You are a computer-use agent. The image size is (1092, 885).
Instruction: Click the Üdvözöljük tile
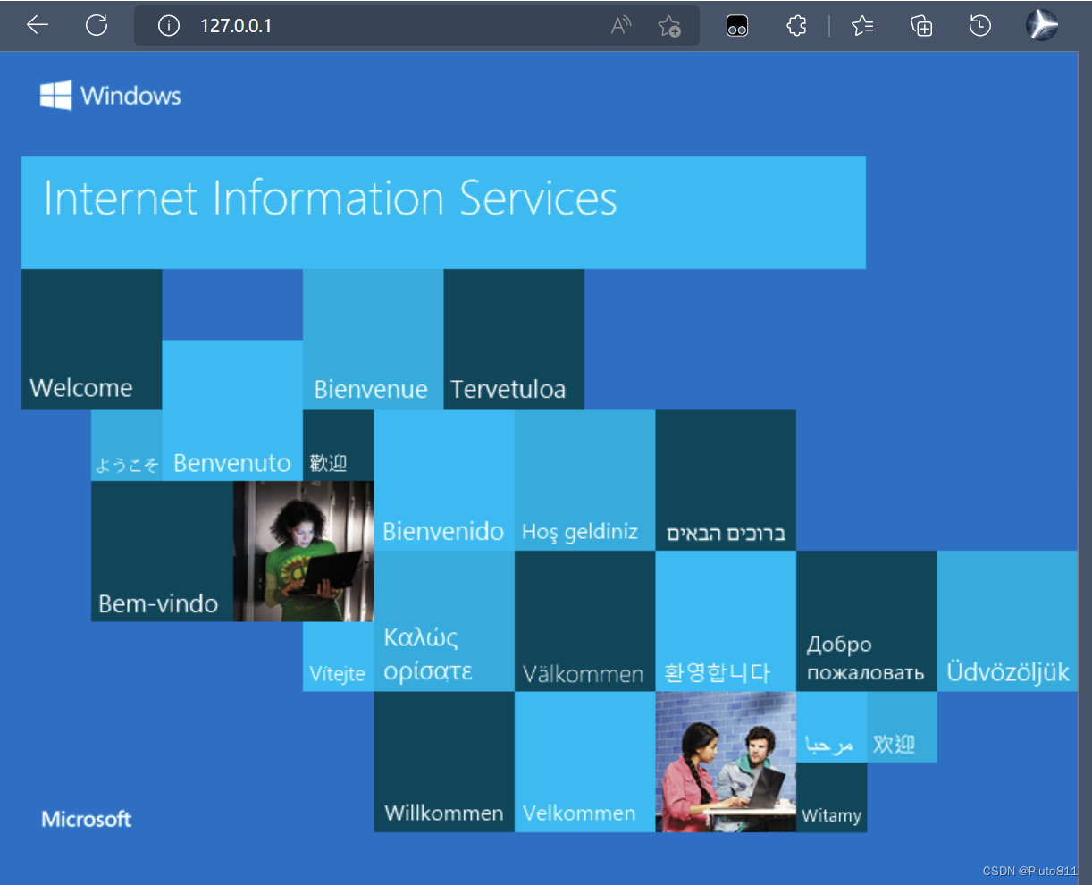pos(1007,620)
